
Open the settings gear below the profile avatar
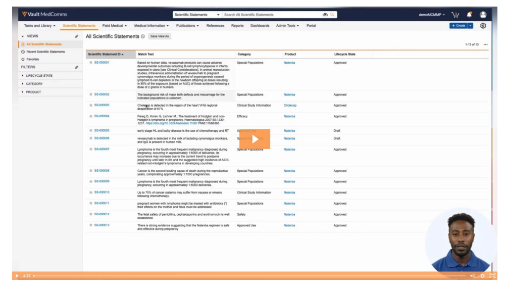(x=483, y=26)
